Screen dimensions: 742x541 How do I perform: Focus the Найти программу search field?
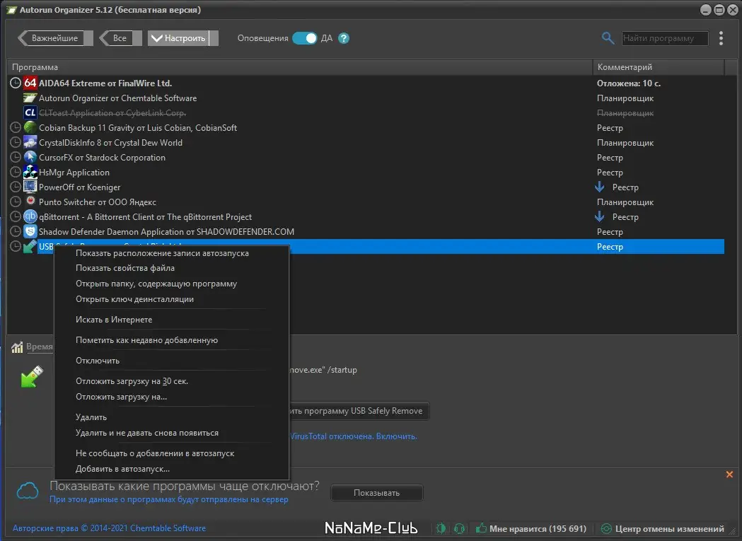pyautogui.click(x=665, y=38)
